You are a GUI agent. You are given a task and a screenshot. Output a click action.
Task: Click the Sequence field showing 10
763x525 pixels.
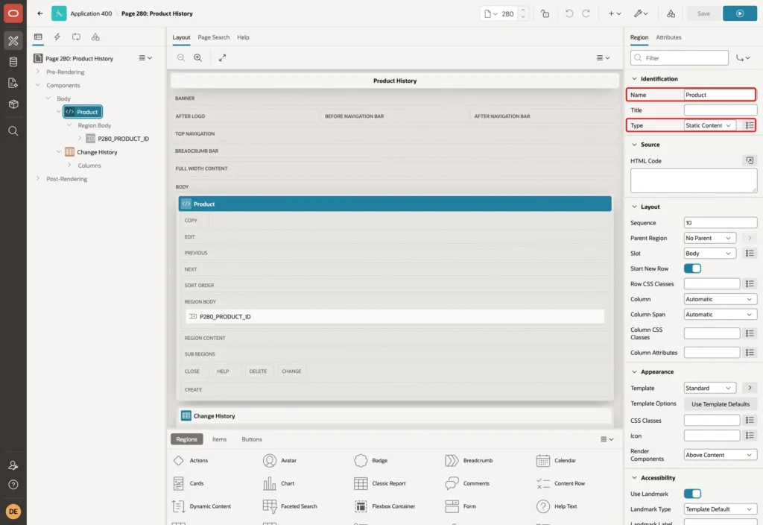click(721, 223)
